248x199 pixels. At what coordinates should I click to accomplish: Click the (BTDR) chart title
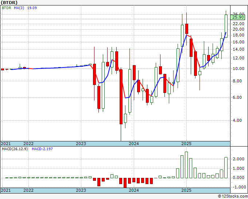[9, 3]
